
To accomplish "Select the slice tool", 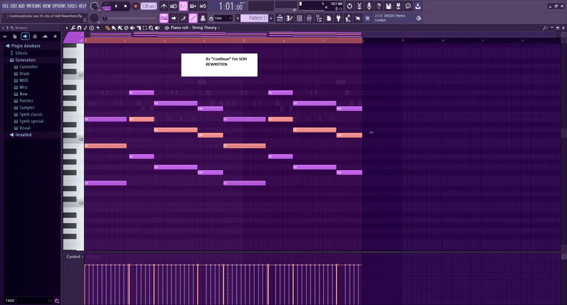I will click(139, 28).
